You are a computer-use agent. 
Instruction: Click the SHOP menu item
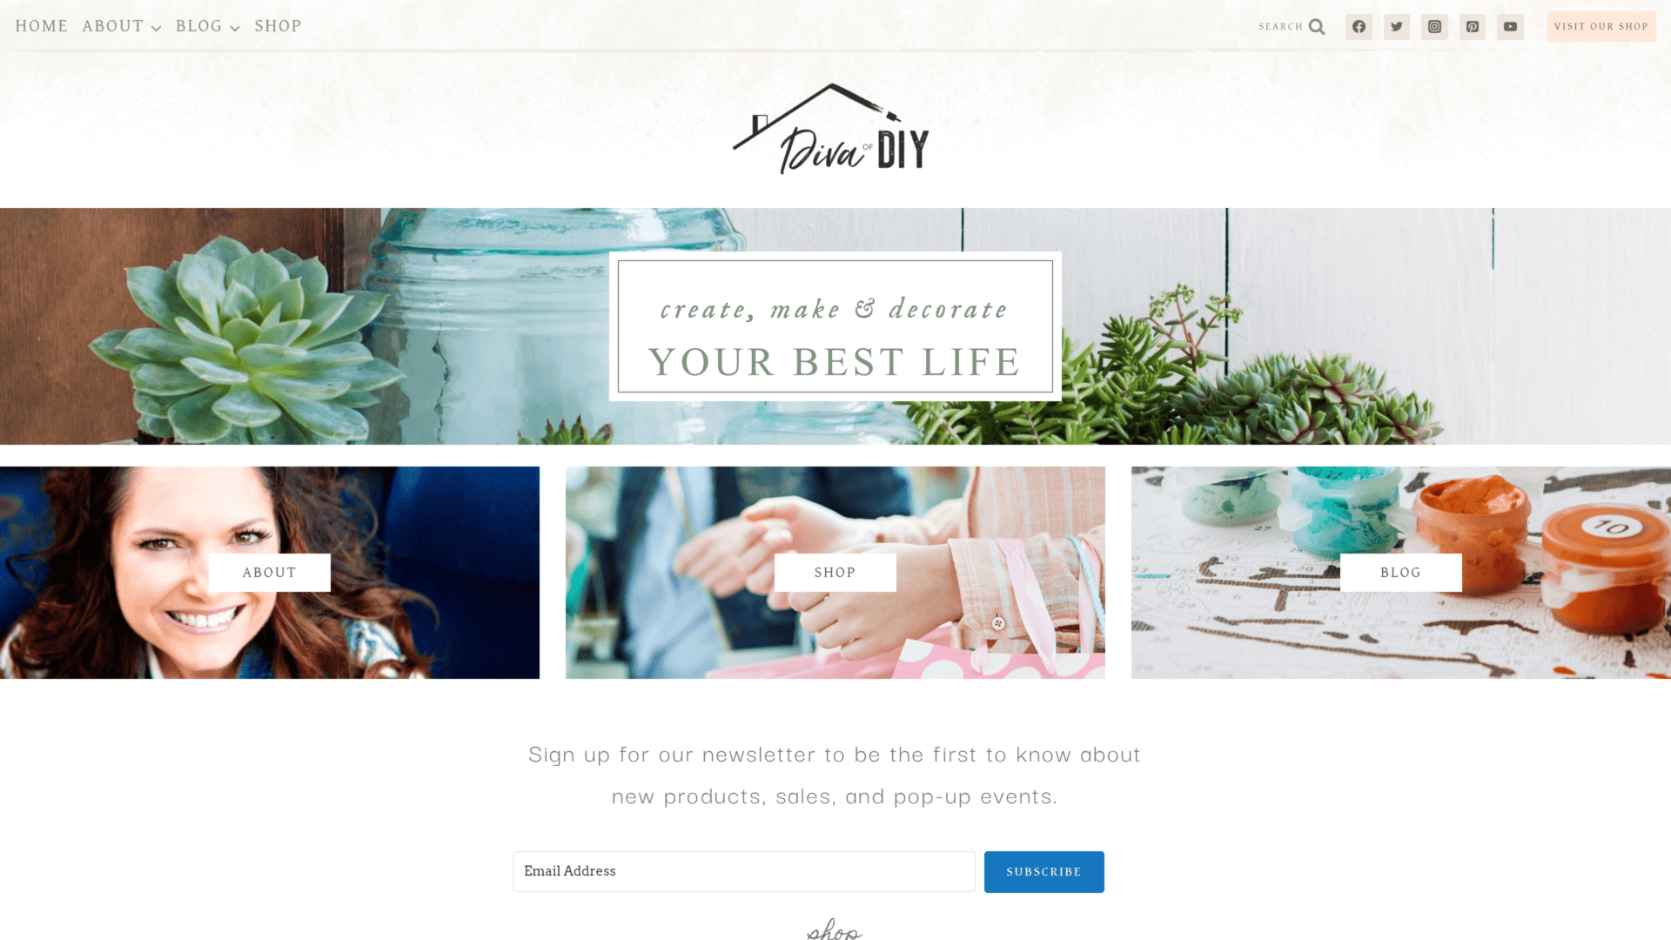click(278, 25)
